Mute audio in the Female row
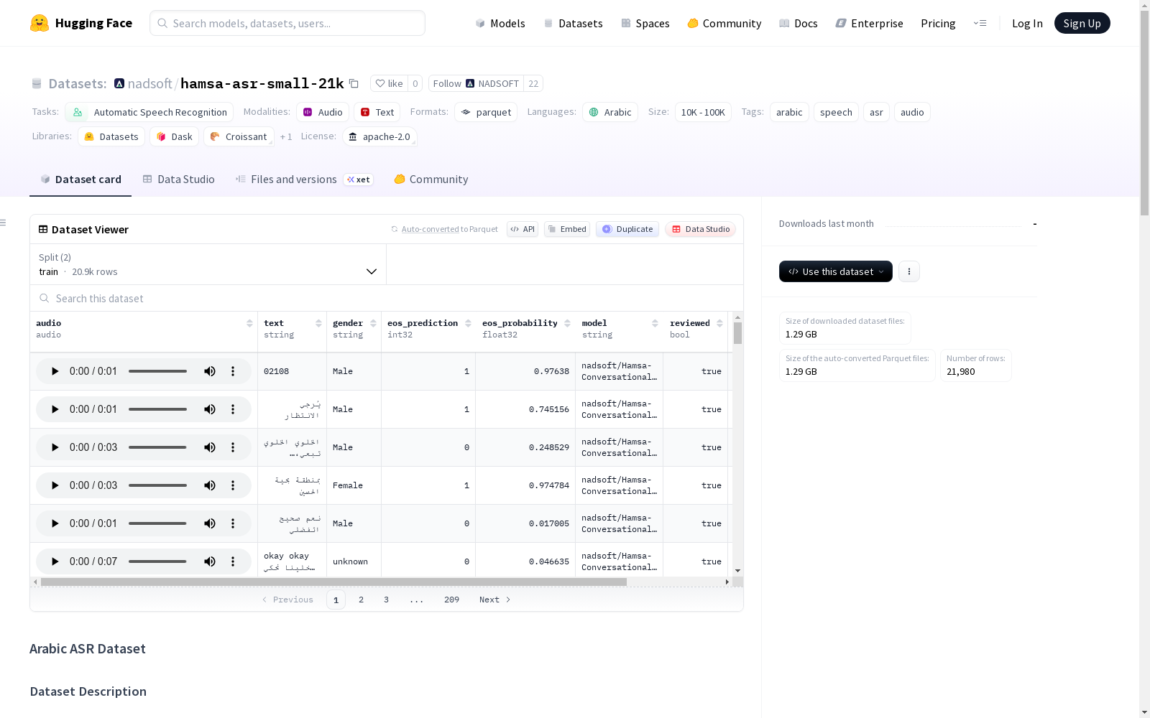Viewport: 1150px width, 718px height. pos(210,485)
